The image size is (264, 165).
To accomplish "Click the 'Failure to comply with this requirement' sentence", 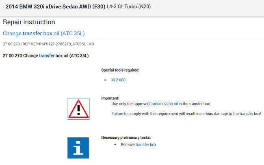I will (x=186, y=114).
